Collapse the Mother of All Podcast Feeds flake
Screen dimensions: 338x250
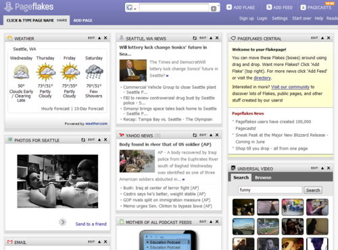tap(211, 222)
